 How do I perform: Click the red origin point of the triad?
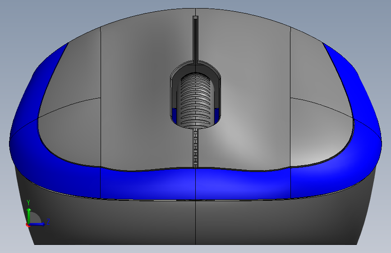pyautogui.click(x=28, y=225)
